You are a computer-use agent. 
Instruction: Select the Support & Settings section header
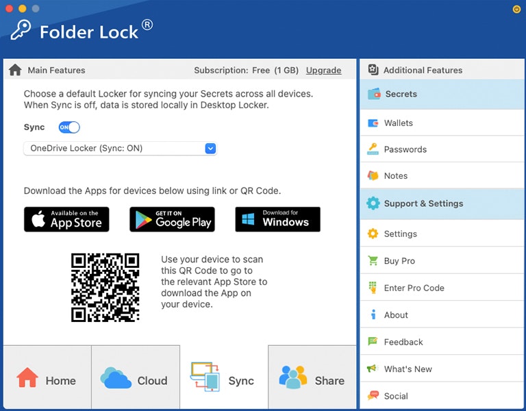[x=442, y=203]
